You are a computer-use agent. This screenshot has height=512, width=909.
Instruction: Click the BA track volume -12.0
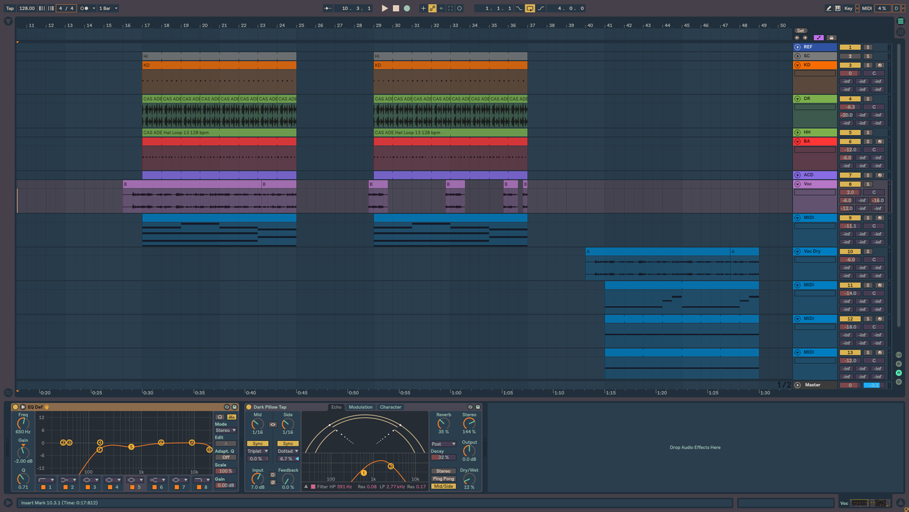850,149
